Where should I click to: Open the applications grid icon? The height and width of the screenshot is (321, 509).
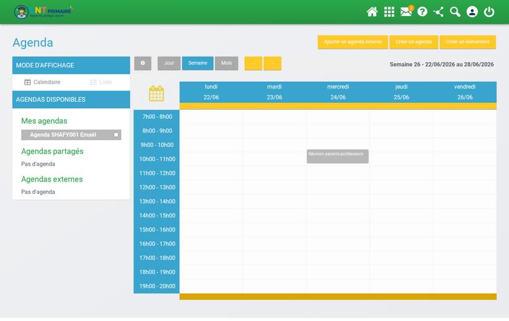pyautogui.click(x=389, y=12)
